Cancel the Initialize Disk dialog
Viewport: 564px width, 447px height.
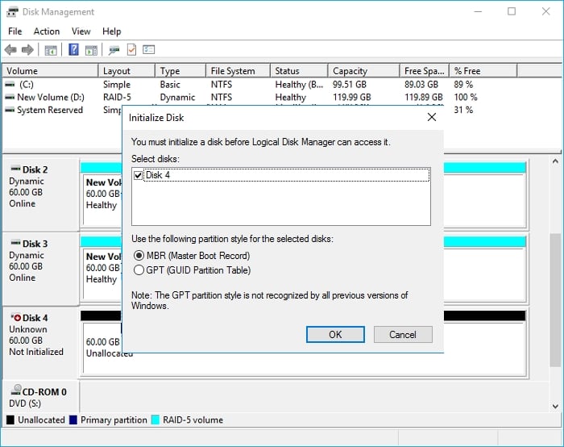(x=403, y=334)
